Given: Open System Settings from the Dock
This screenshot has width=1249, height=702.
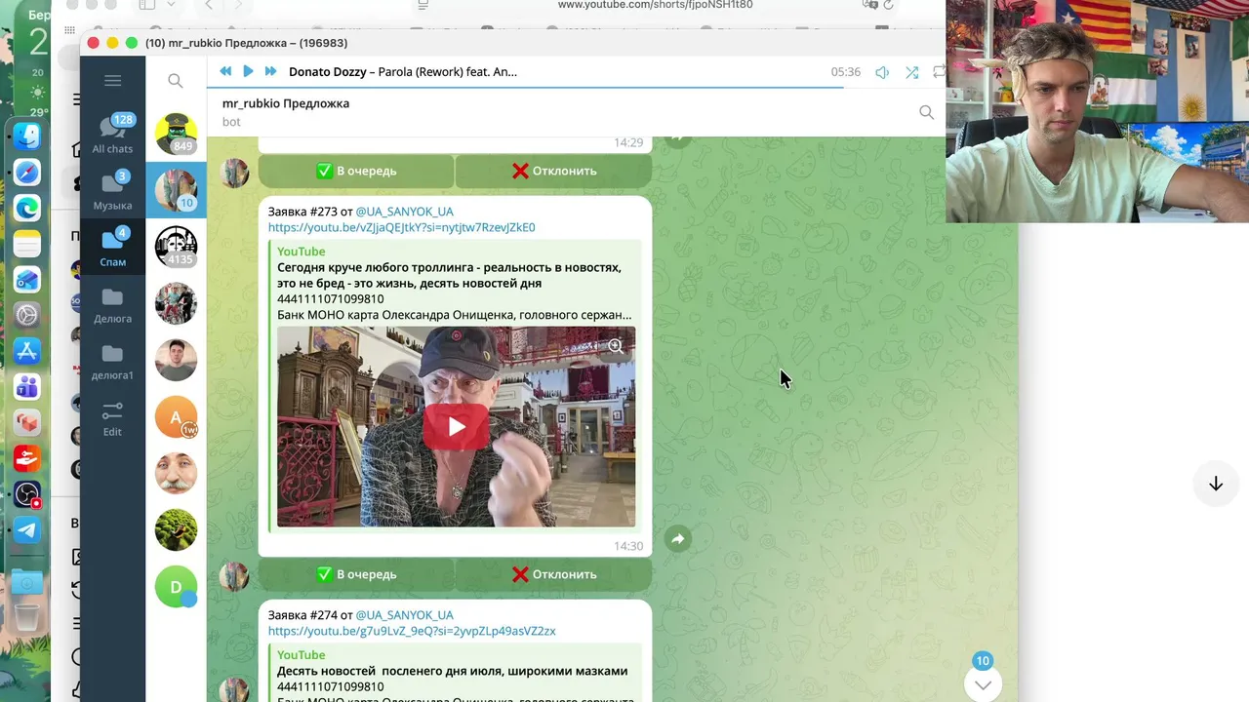Looking at the screenshot, I should click(27, 315).
